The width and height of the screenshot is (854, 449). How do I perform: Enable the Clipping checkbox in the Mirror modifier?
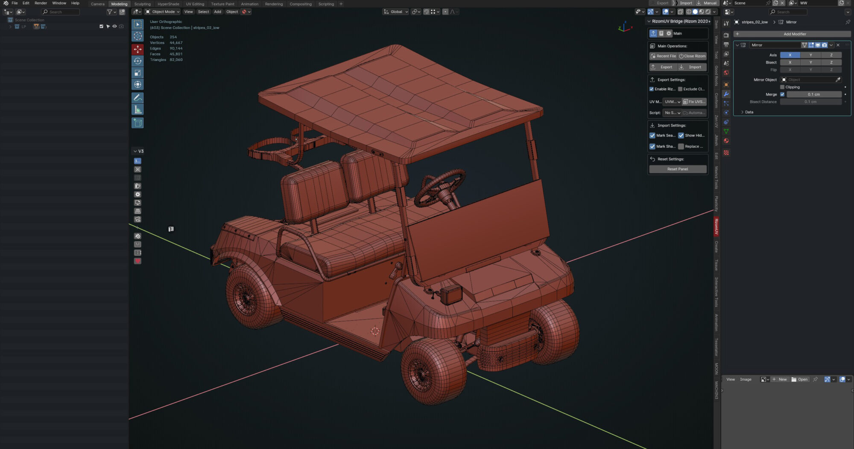click(x=782, y=87)
